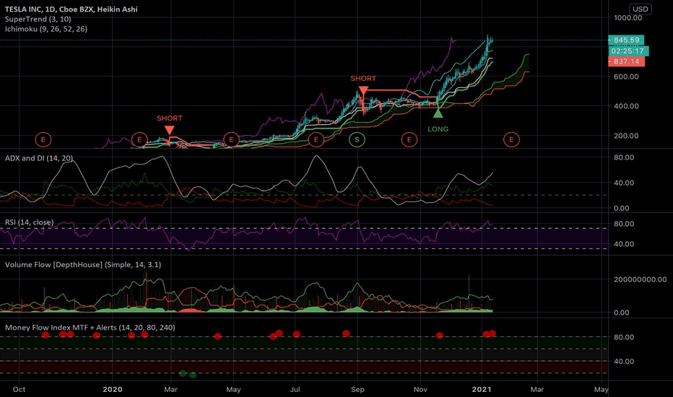Select the SHORT signal arrow near September 2020
673x397 pixels.
click(x=363, y=90)
